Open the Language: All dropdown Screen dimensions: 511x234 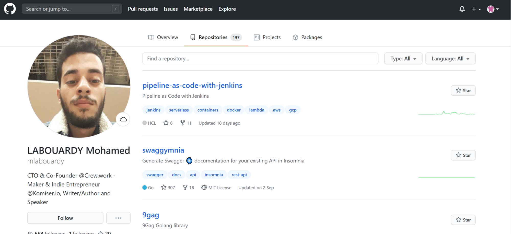pyautogui.click(x=450, y=58)
